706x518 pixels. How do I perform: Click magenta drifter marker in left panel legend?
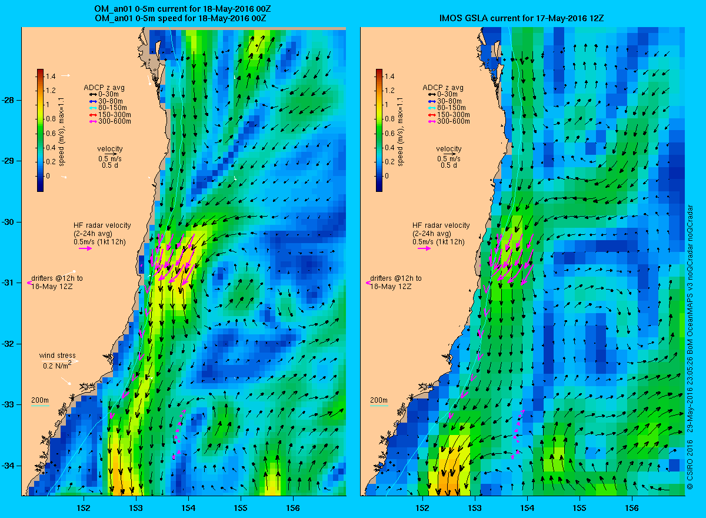tap(29, 283)
